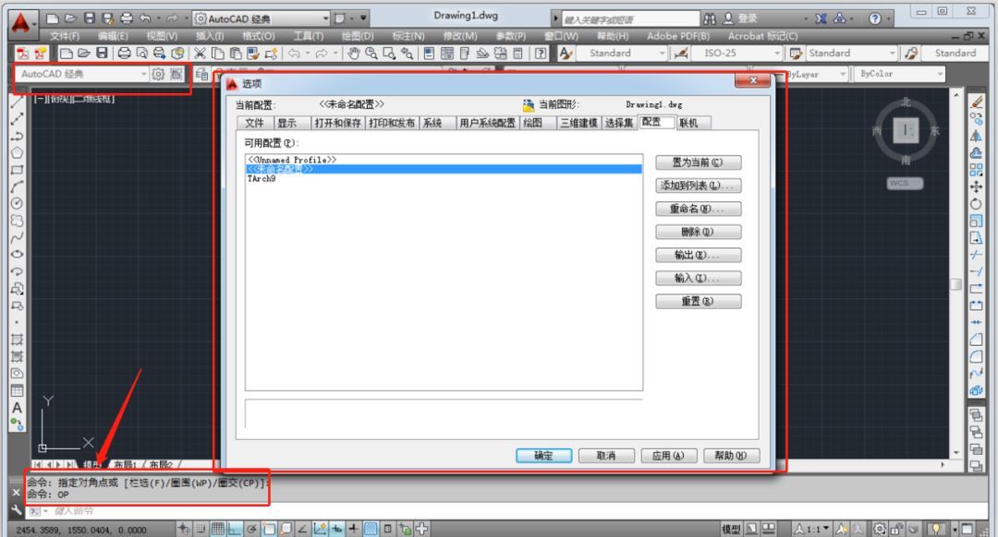998x537 pixels.
Task: Click the ViewCube top face in the drawing area
Action: 906,131
